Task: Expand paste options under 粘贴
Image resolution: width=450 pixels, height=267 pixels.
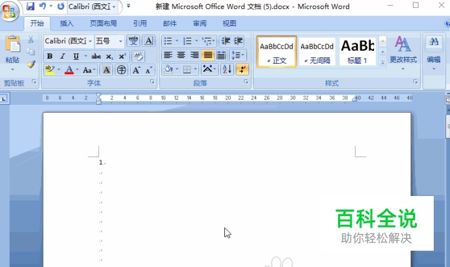Action: [x=12, y=70]
